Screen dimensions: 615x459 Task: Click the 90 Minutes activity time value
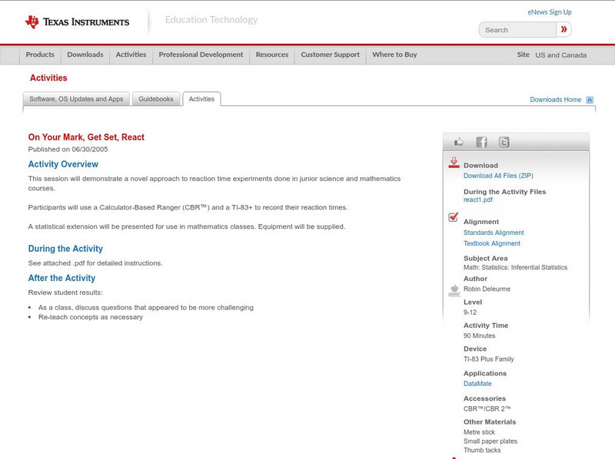[479, 335]
